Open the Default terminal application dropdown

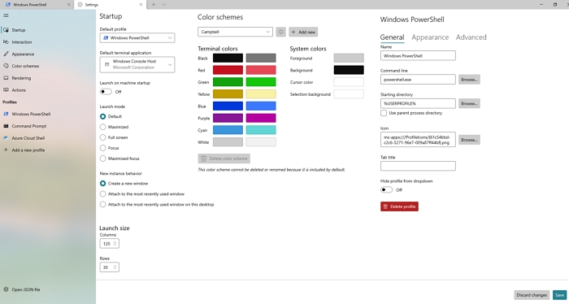tap(137, 64)
